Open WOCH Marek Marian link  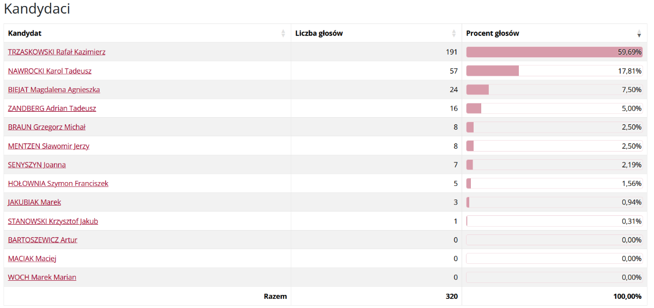(x=42, y=277)
